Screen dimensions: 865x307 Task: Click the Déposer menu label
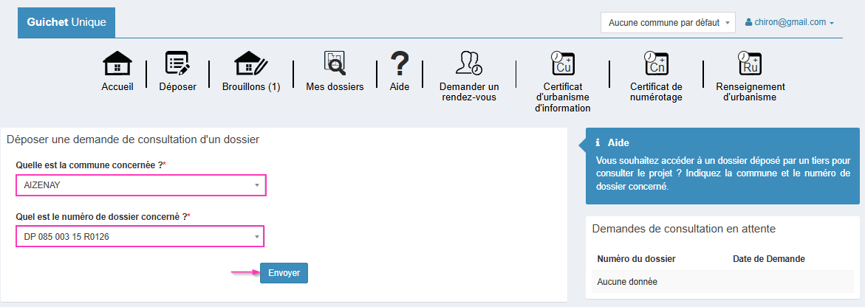(x=177, y=87)
